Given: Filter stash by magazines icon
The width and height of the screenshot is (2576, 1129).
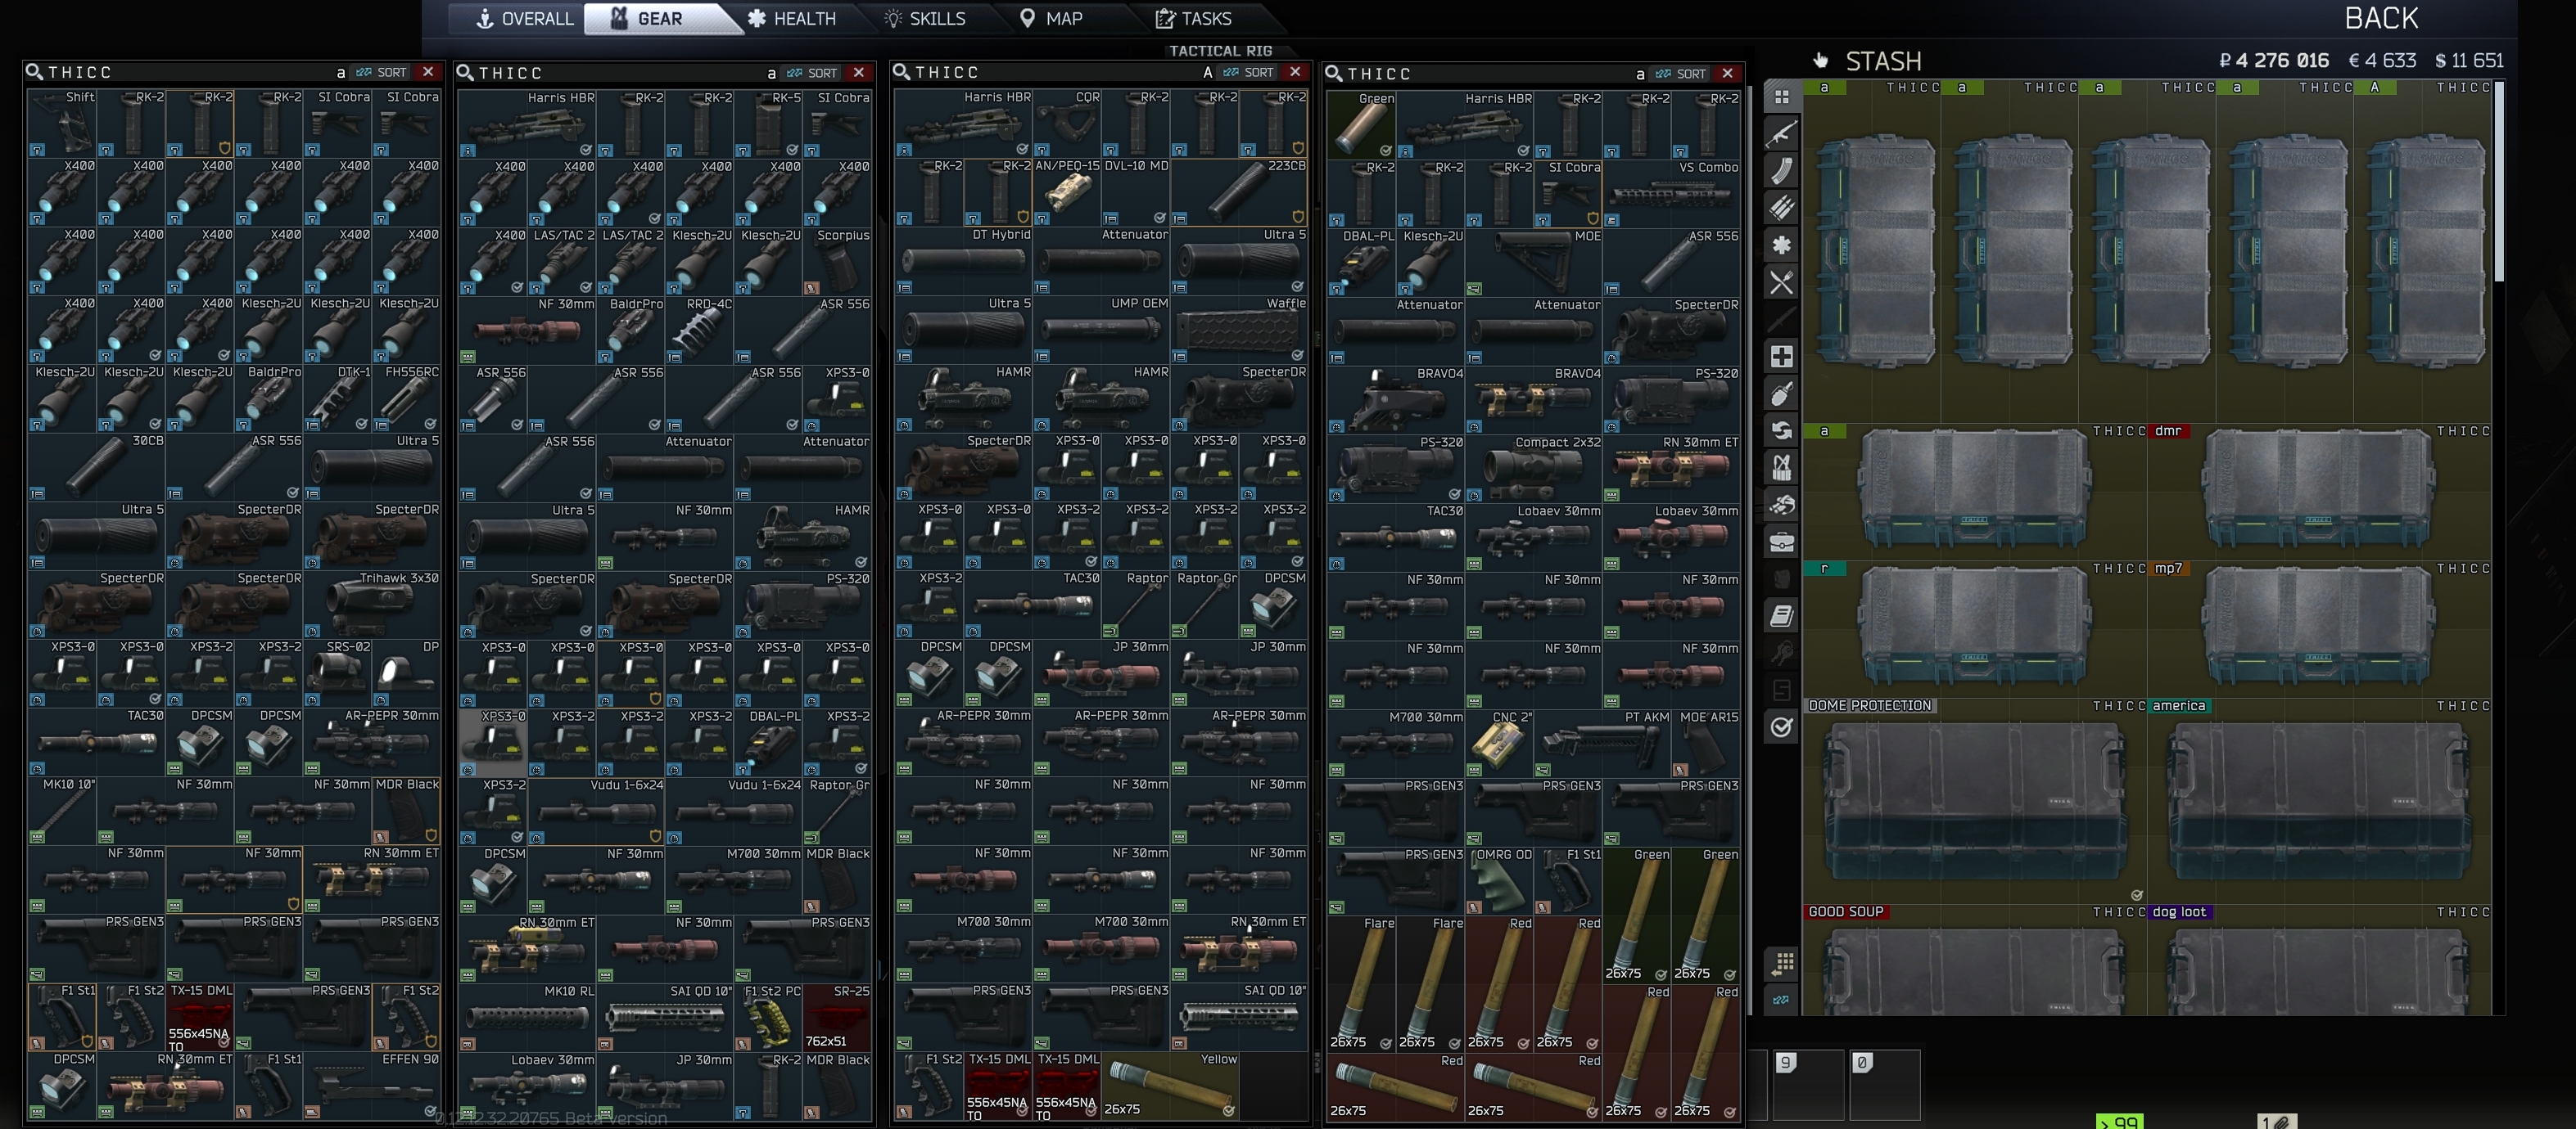Looking at the screenshot, I should (x=1781, y=171).
